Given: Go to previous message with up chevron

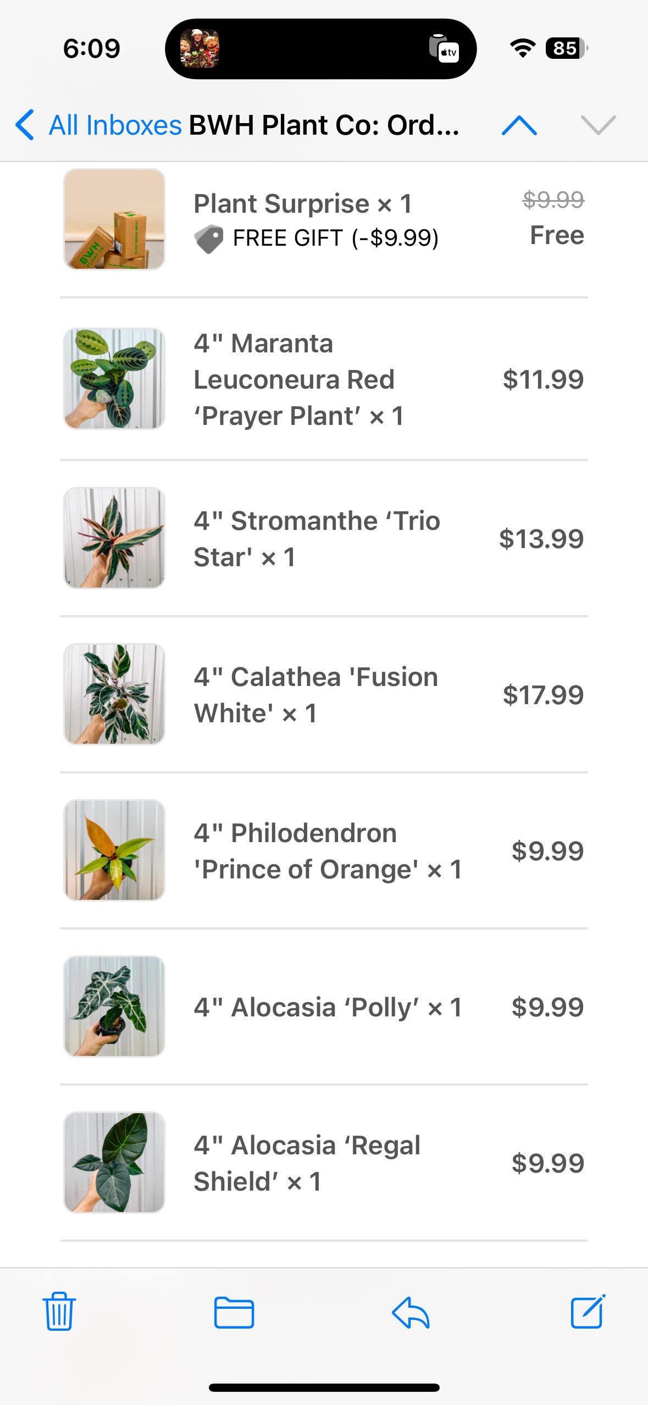Looking at the screenshot, I should click(x=519, y=125).
